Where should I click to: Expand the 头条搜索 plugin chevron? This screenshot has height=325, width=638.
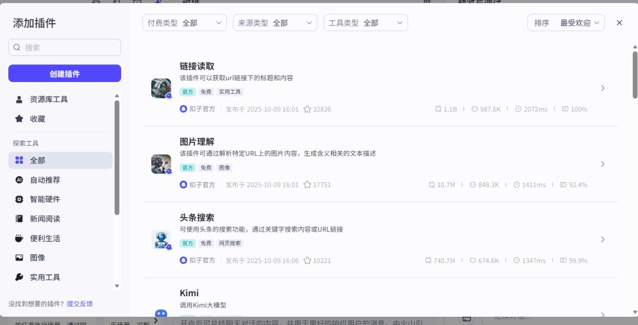click(603, 239)
